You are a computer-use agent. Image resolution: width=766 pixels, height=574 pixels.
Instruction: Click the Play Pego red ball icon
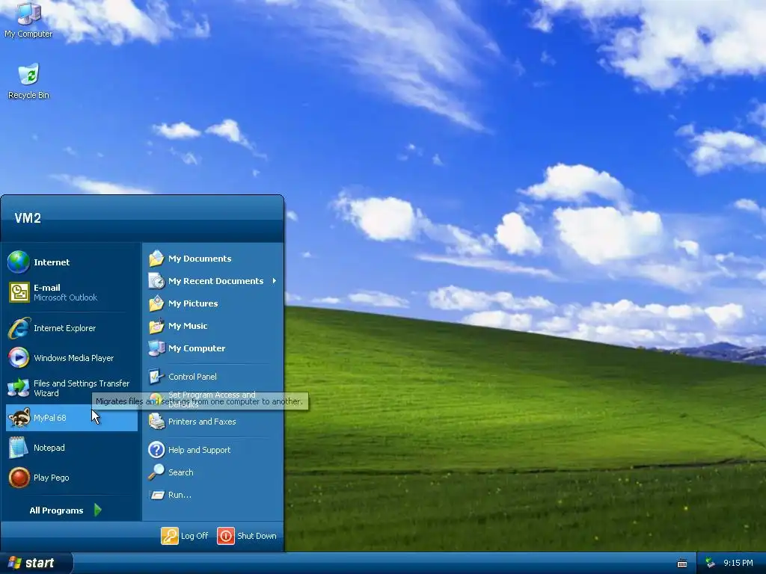19,478
